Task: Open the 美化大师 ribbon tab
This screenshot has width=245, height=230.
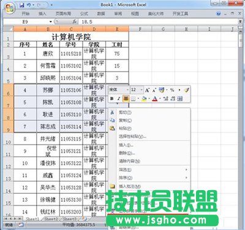Action: tap(156, 13)
